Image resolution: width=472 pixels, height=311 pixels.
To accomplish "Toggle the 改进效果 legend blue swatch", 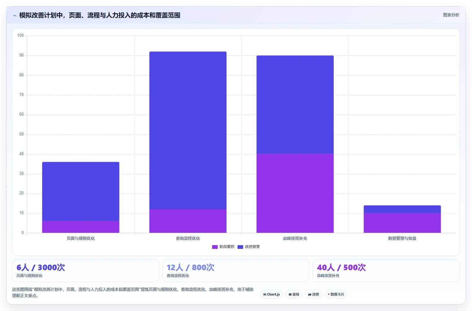I will click(x=240, y=247).
